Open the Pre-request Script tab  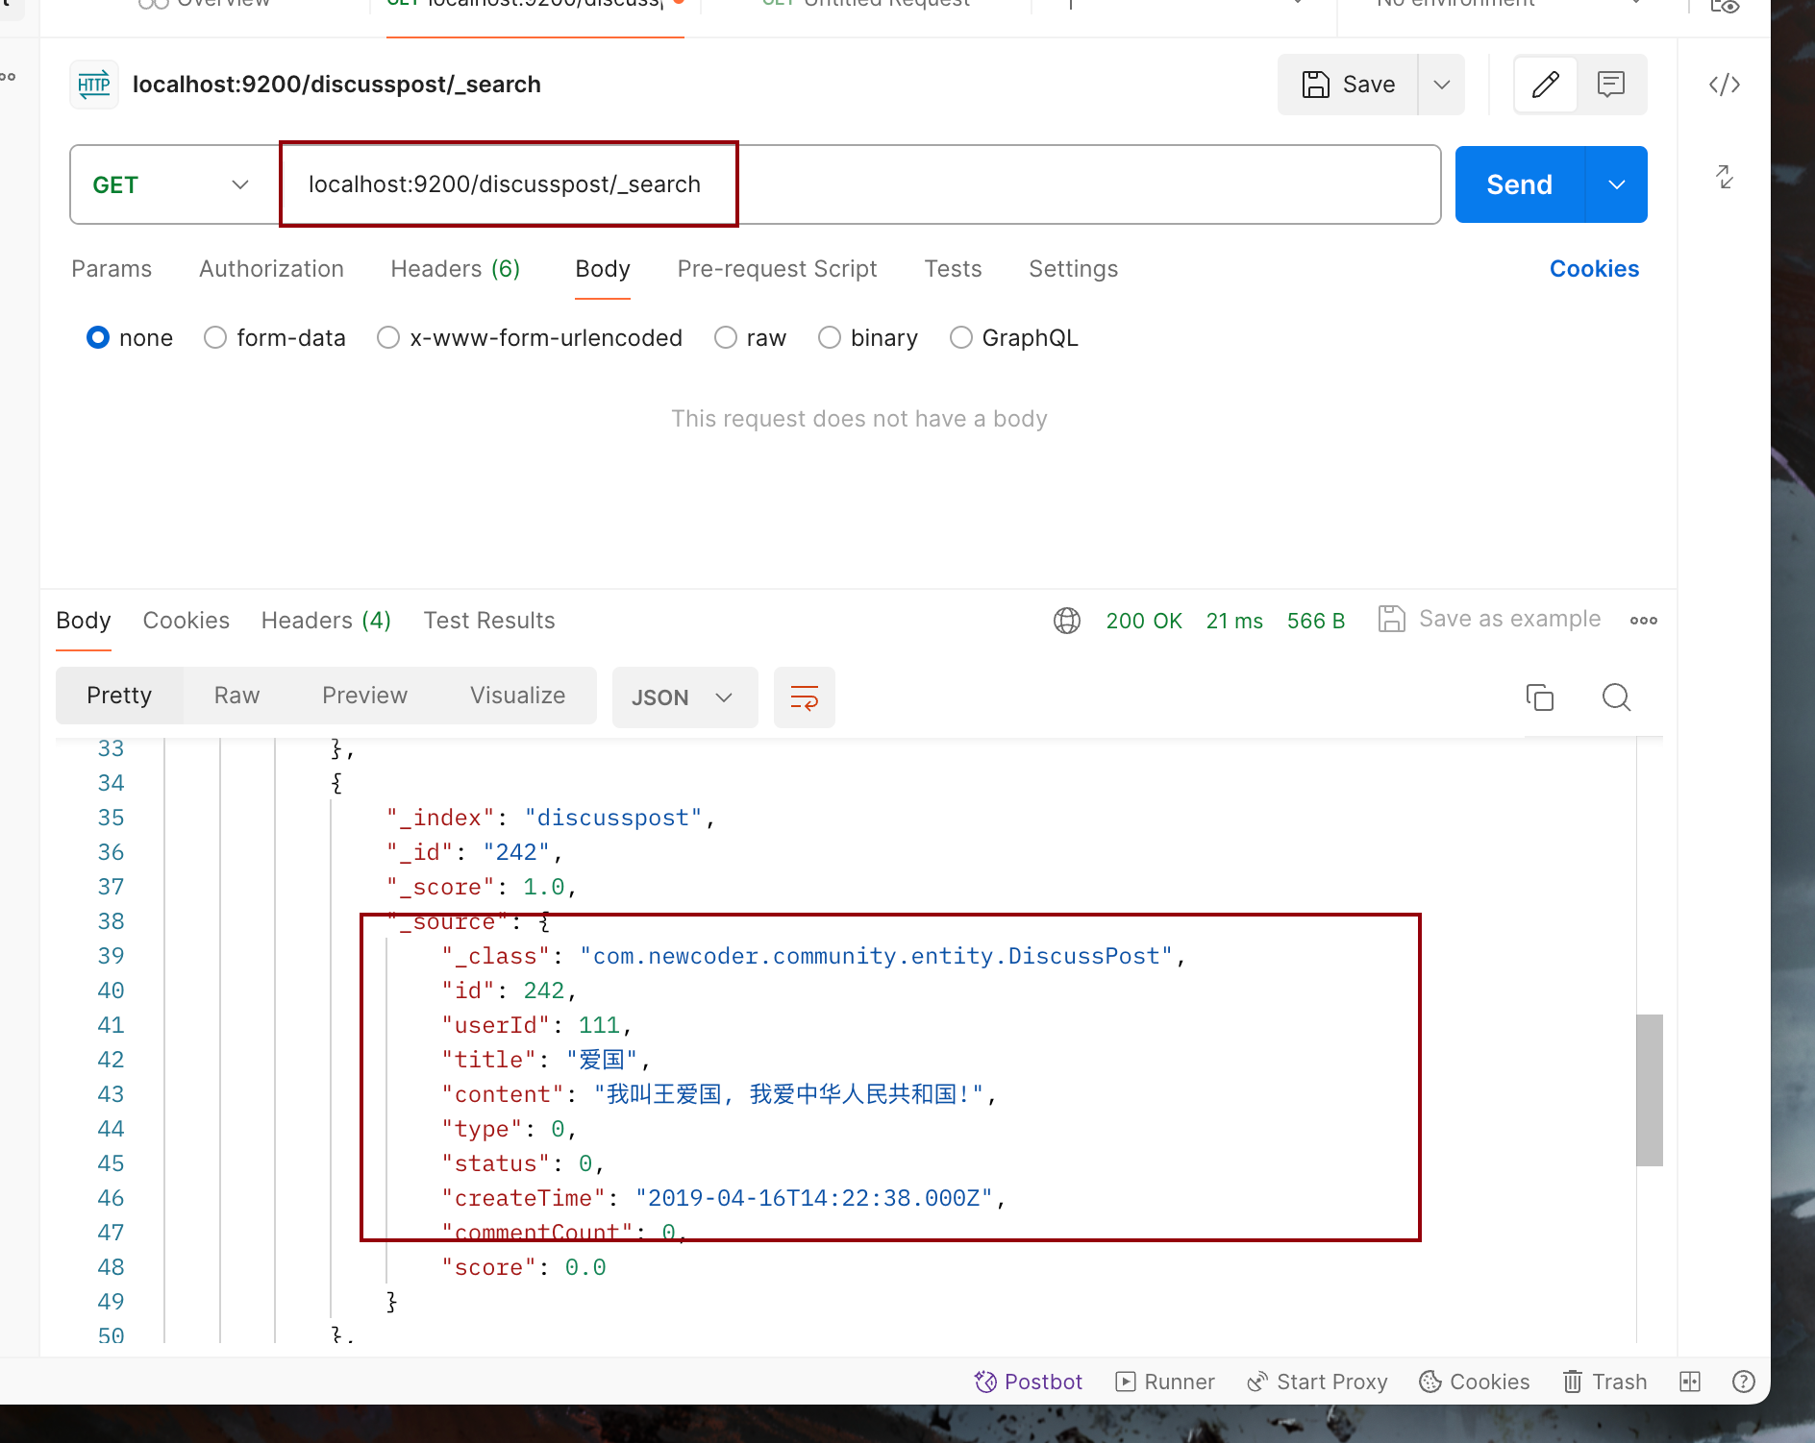[x=777, y=269]
